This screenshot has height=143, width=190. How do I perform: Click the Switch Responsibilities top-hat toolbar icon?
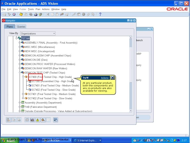click(x=31, y=15)
